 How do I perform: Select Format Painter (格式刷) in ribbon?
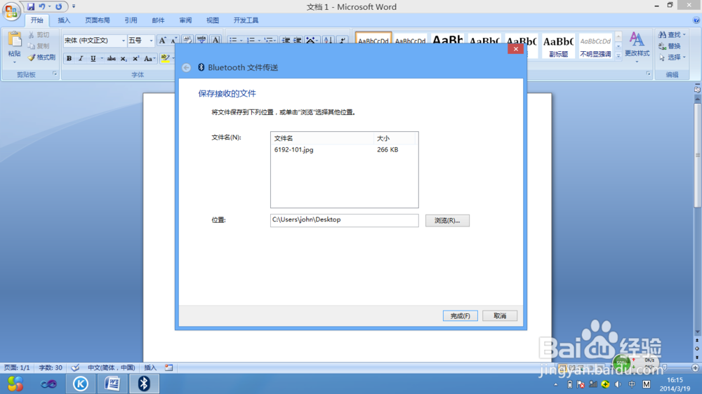point(41,57)
